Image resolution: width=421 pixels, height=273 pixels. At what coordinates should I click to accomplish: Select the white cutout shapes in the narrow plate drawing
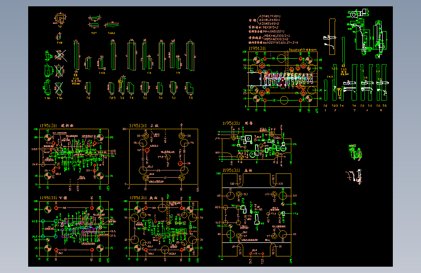click(263, 145)
